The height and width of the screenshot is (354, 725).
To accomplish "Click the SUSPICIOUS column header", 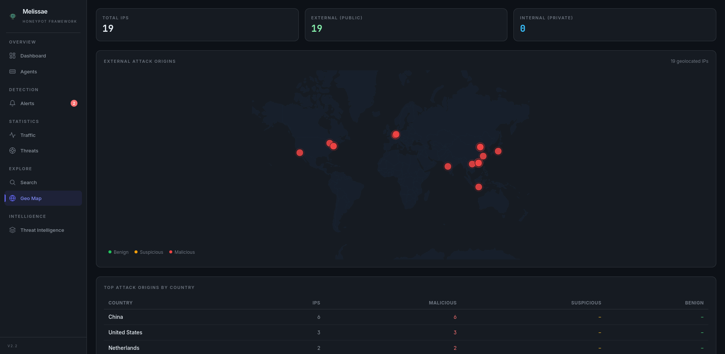I will tap(586, 303).
